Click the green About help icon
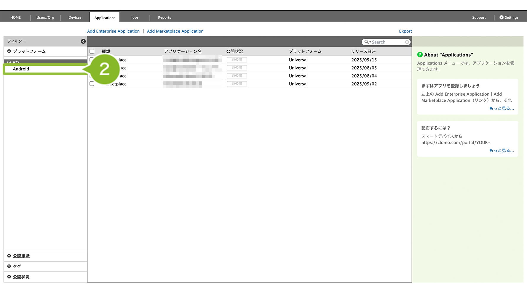Screen dimensions: 527x296 tap(420, 55)
